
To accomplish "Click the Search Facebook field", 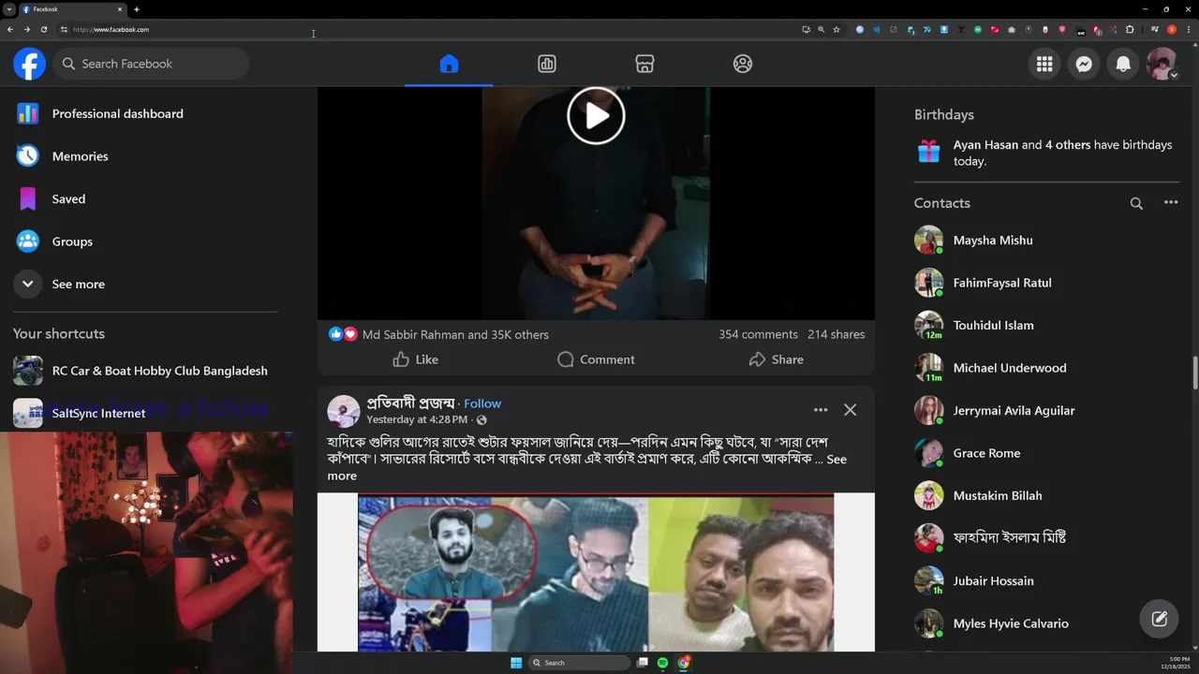I will [151, 64].
